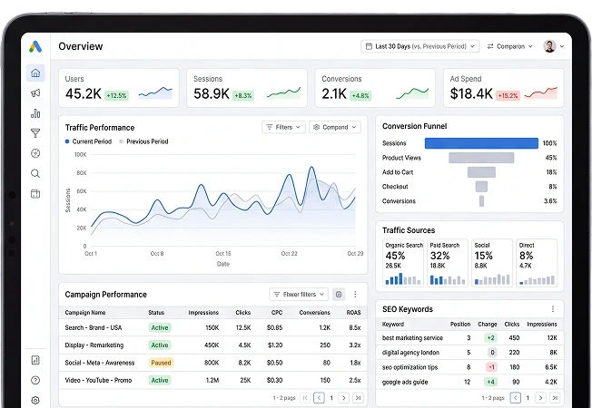
Task: Open Campaign Performance three-dot menu
Action: coord(355,294)
